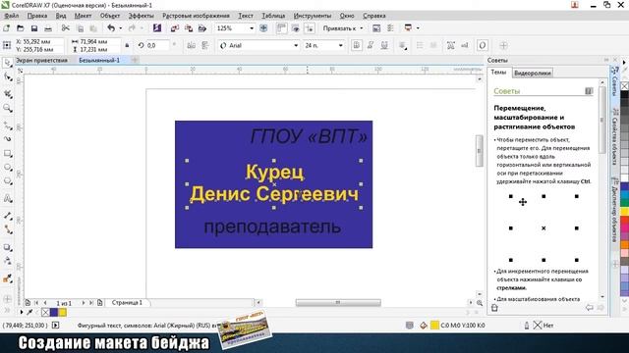Image resolution: width=629 pixels, height=353 pixels.
Task: Expand the Undo history arrow
Action: click(120, 28)
